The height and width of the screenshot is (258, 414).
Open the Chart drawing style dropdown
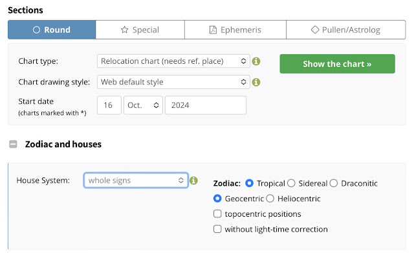click(173, 82)
